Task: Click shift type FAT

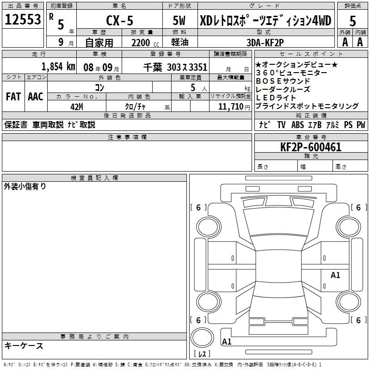Action: [13, 96]
